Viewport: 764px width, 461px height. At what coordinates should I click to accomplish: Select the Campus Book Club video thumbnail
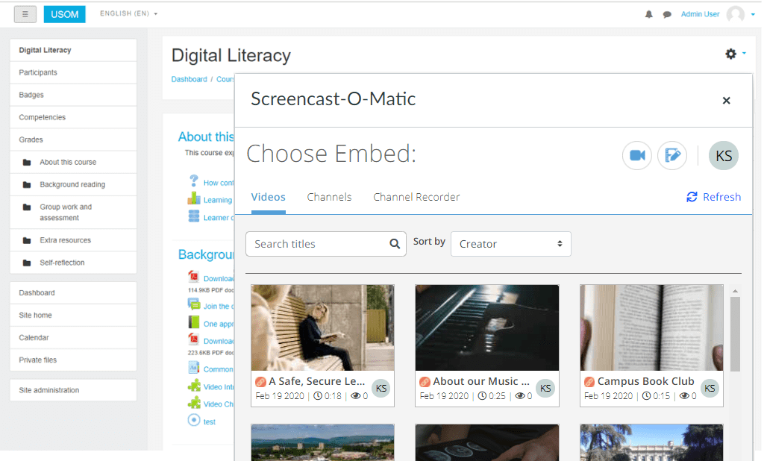[x=651, y=328]
